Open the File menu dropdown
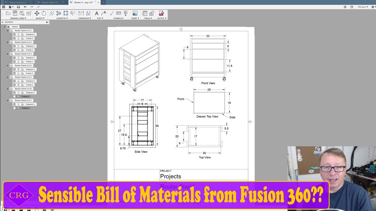The image size is (376, 211). click(x=11, y=7)
